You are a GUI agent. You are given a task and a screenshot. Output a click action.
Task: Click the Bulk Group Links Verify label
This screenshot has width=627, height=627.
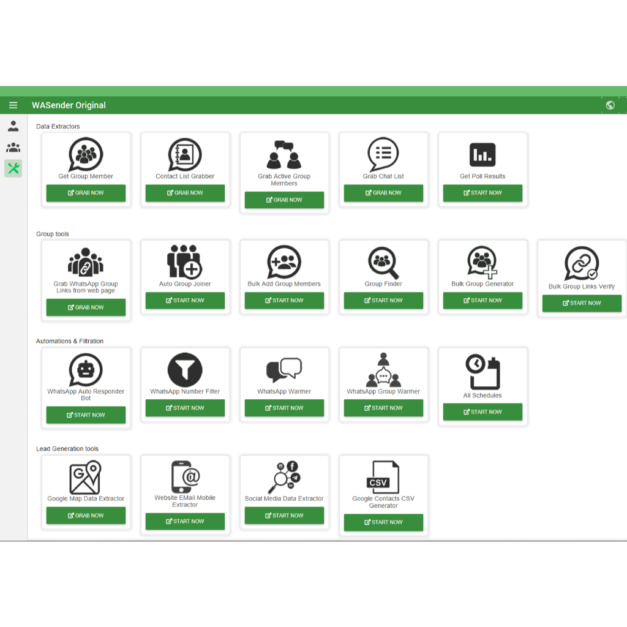pyautogui.click(x=582, y=287)
